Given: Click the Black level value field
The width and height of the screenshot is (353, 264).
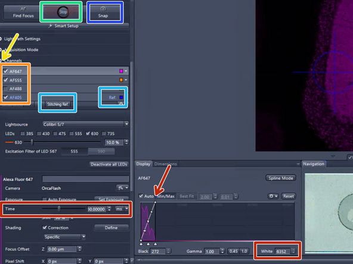Looking at the screenshot, I should coord(158,251).
